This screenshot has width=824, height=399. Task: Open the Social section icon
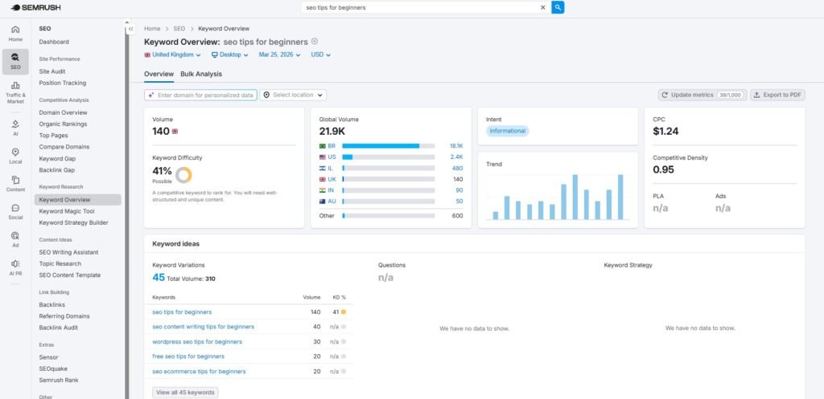[x=15, y=211]
